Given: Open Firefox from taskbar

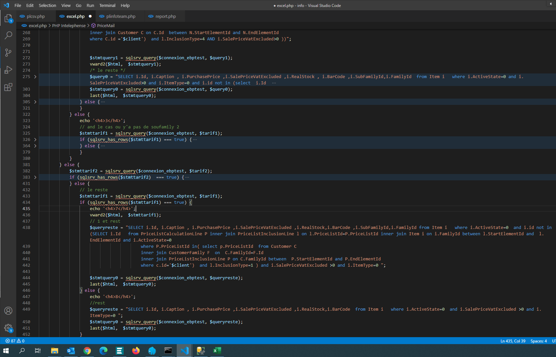Looking at the screenshot, I should pyautogui.click(x=136, y=351).
